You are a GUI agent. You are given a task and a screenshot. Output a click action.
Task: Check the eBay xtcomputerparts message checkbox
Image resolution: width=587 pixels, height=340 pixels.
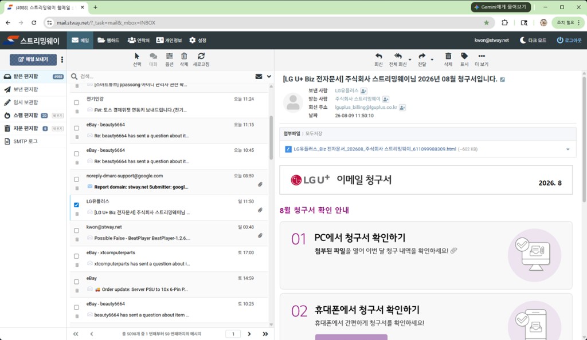click(x=76, y=256)
